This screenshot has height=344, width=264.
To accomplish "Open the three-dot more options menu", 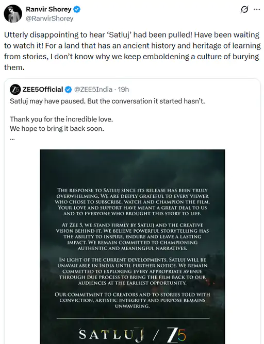I will [x=257, y=9].
